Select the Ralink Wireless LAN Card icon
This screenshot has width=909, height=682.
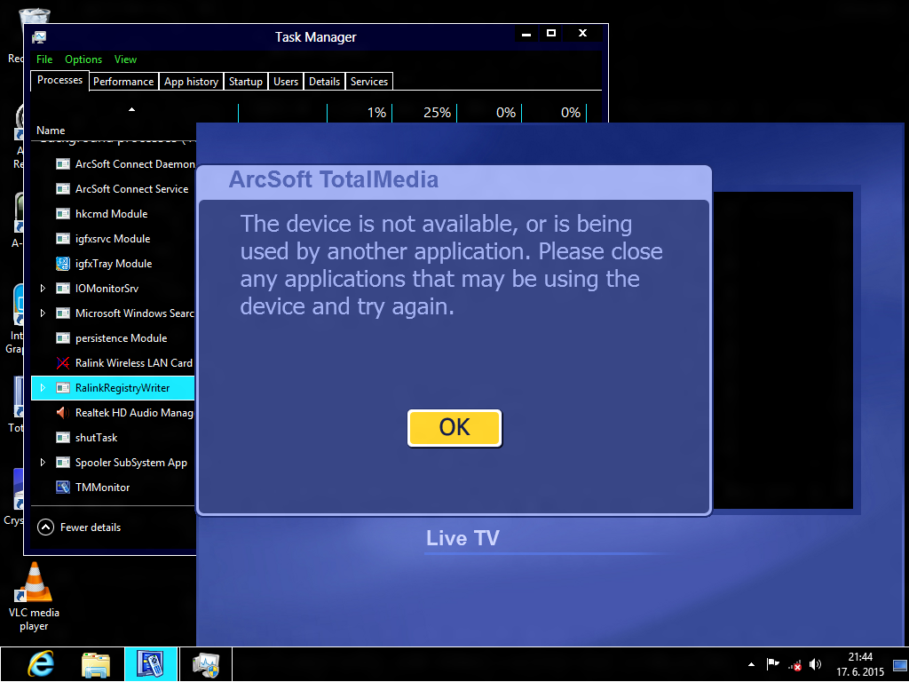(x=63, y=363)
